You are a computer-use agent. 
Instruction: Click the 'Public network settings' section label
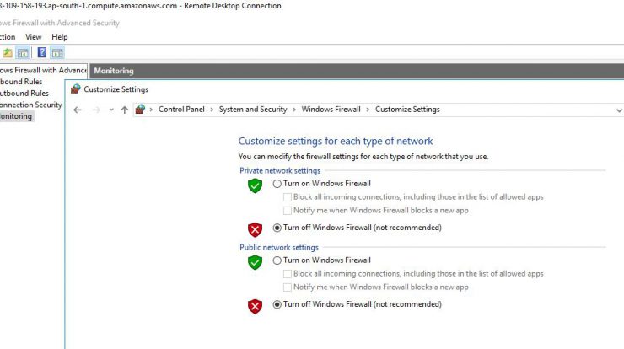(x=279, y=248)
